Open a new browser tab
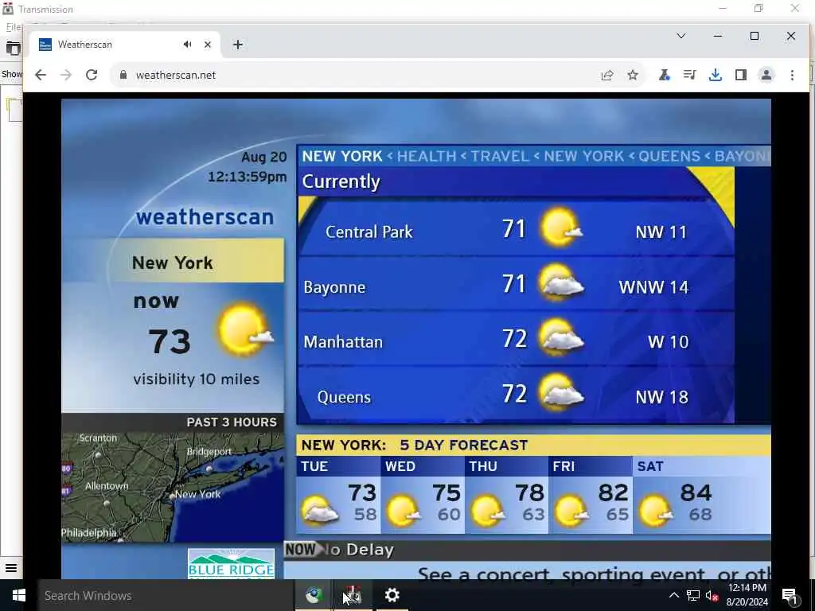Screen dimensions: 815x611 pyautogui.click(x=238, y=45)
